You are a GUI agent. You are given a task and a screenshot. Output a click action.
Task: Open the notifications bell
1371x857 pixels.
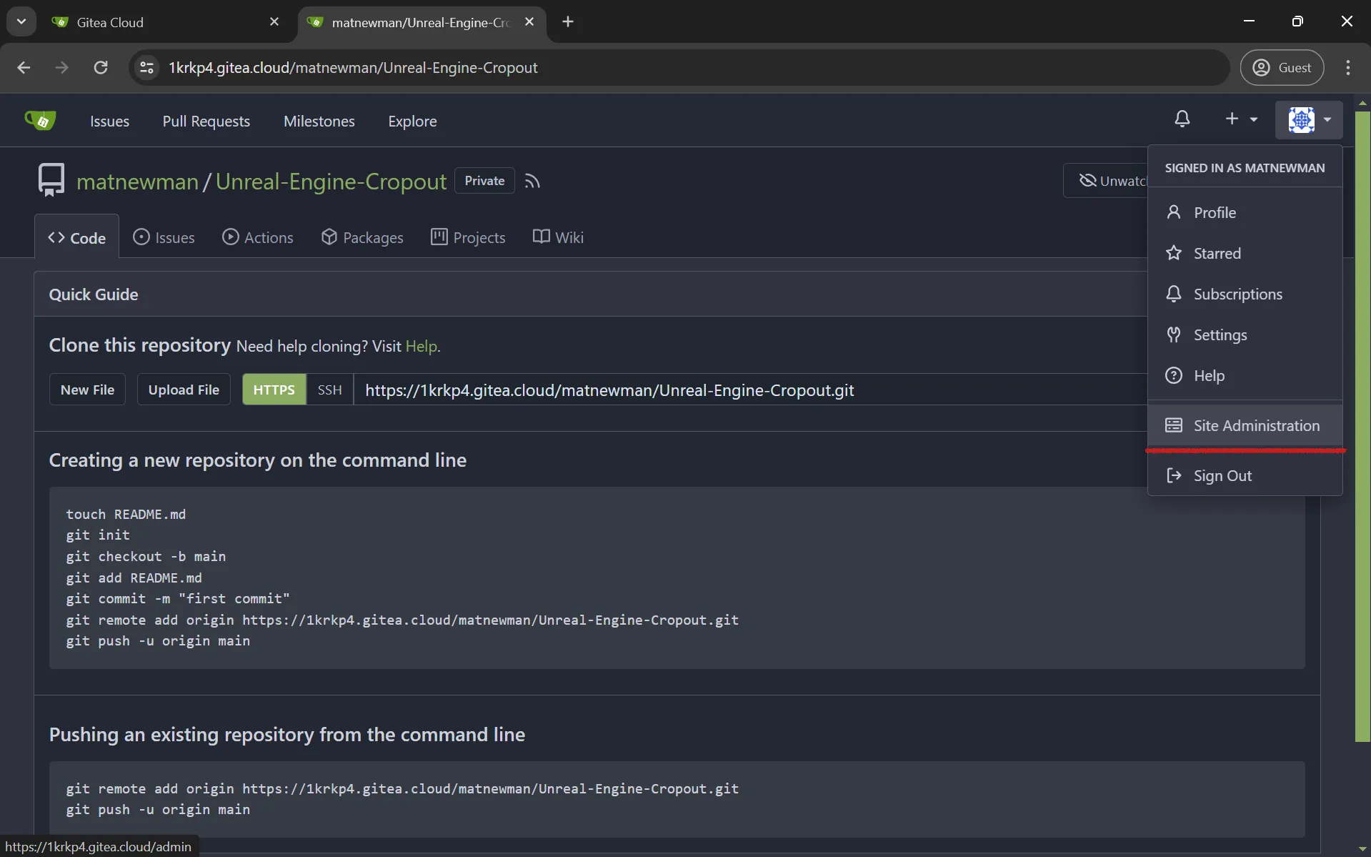click(1182, 119)
